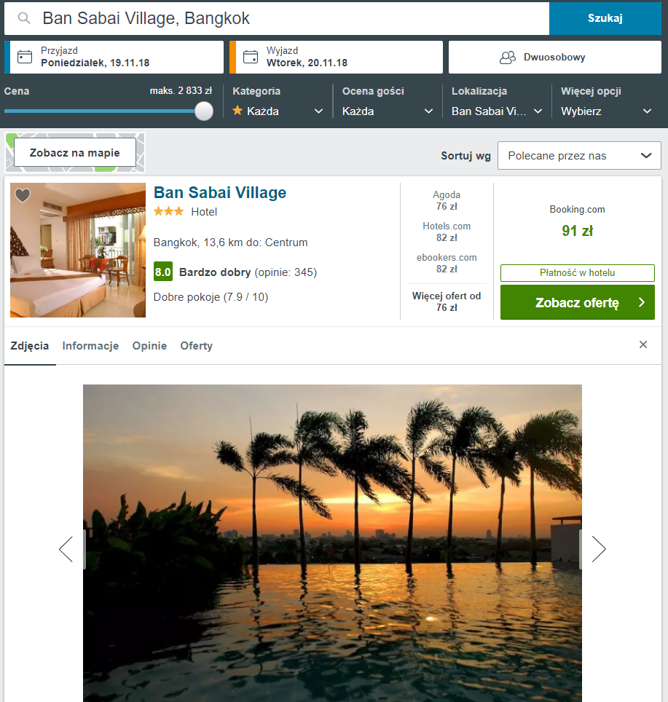Expand the Kategoria dropdown
668x702 pixels.
[x=278, y=111]
